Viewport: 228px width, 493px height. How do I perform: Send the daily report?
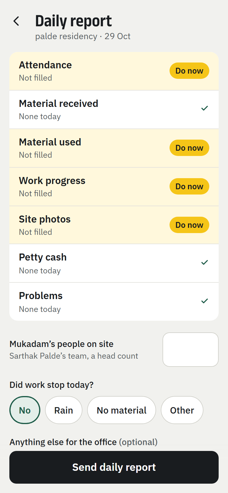[x=114, y=467]
